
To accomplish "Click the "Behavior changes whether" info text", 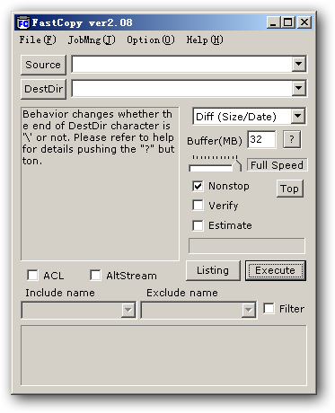I will tap(98, 137).
